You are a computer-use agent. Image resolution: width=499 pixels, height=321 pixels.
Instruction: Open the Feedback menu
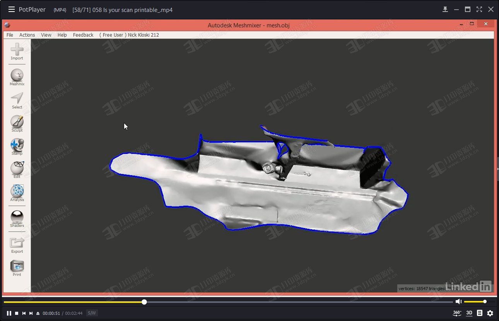pos(83,35)
